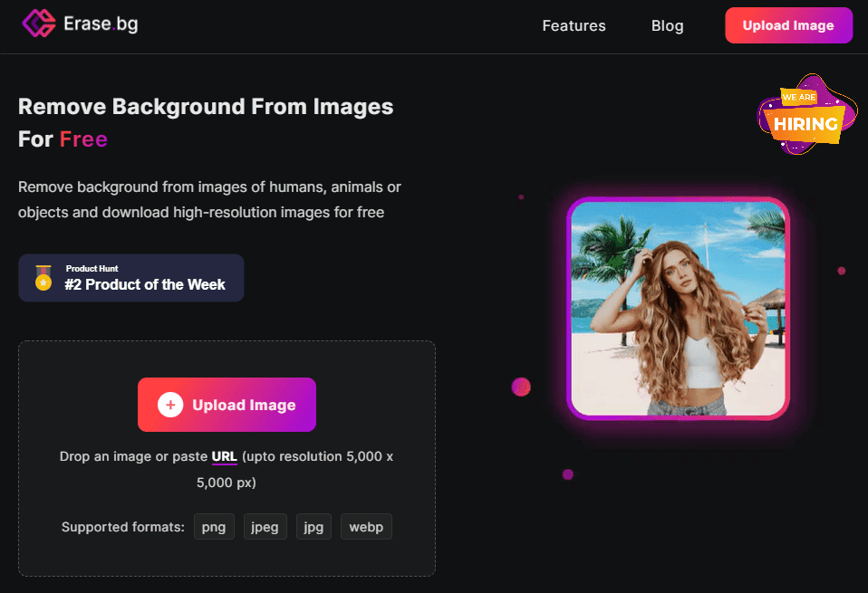
Task: Select the webp format tag
Action: coord(366,527)
